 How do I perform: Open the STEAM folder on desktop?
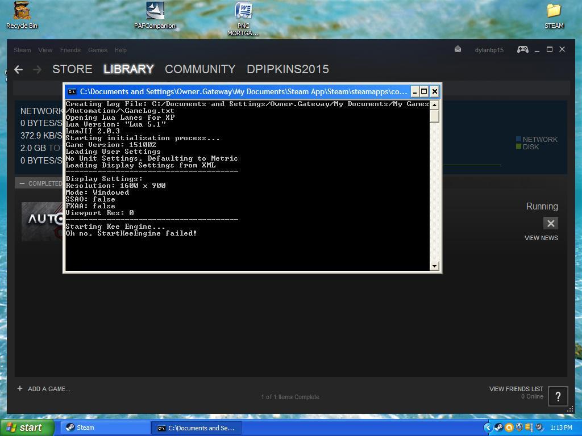click(x=554, y=15)
